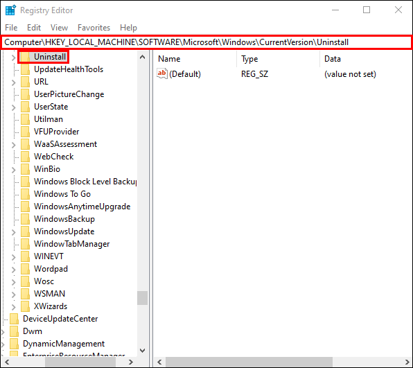Select the Wosc key label
Image resolution: width=413 pixels, height=368 pixels.
[44, 281]
